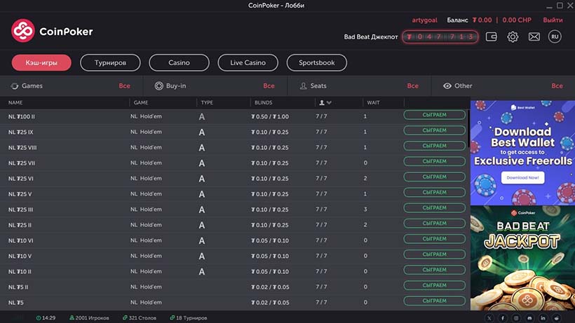The image size is (575, 323).
Task: Sort tables by the players column icon
Action: coord(325,103)
